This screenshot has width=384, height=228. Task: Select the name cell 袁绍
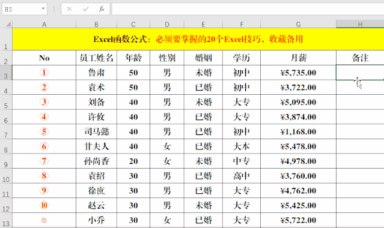(97, 176)
